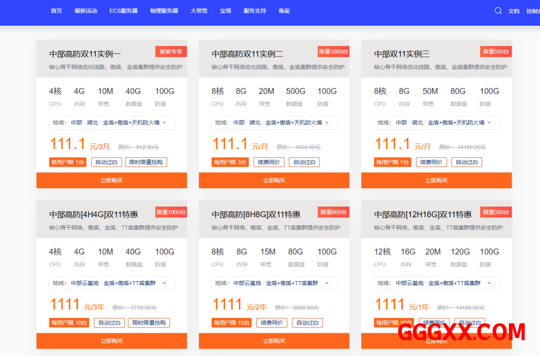
Task: Click 立即购买 for 中部双11实例三
Action: 436,180
